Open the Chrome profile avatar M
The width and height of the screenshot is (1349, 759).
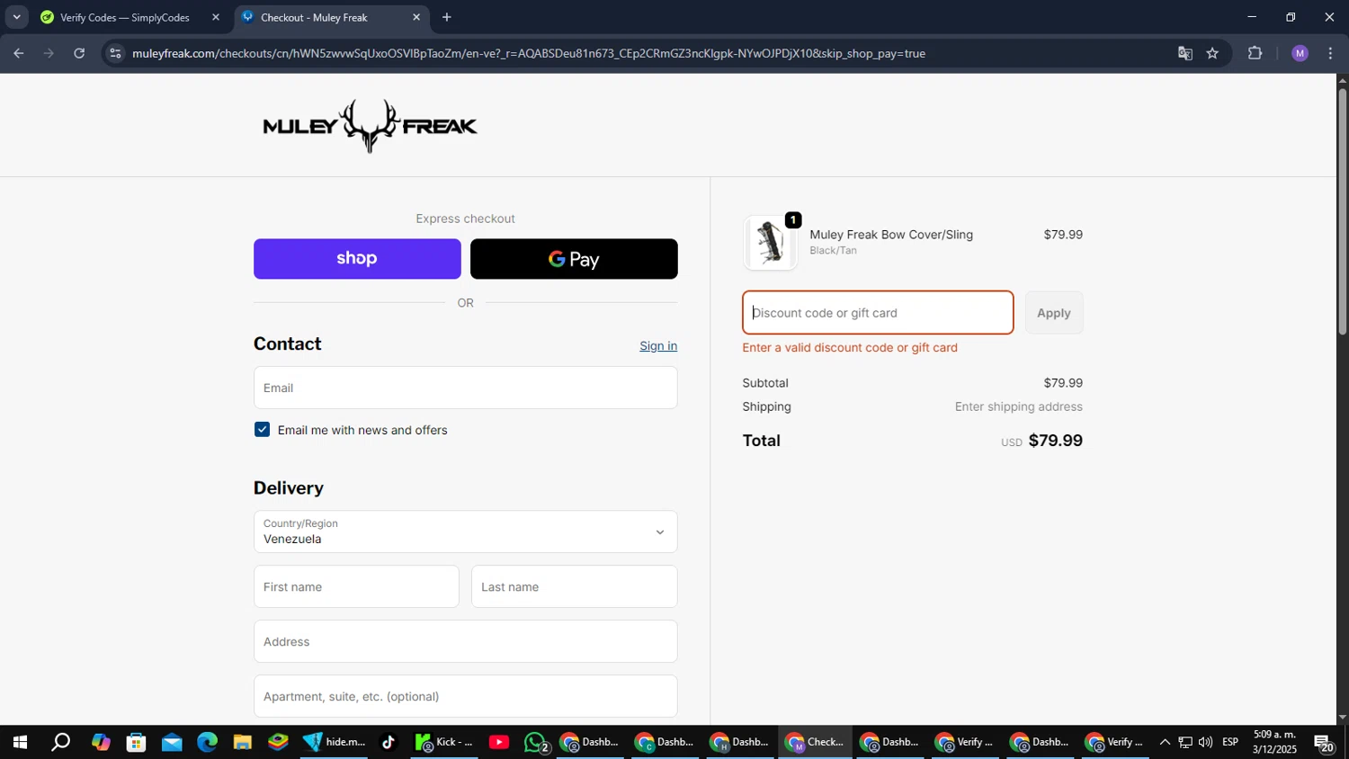tap(1300, 54)
